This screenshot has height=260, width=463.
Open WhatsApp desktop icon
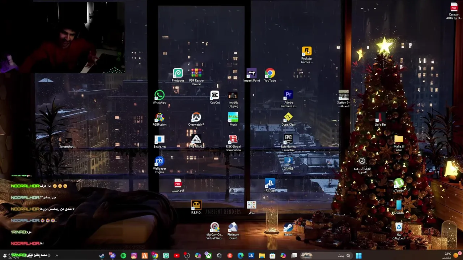coord(160,97)
